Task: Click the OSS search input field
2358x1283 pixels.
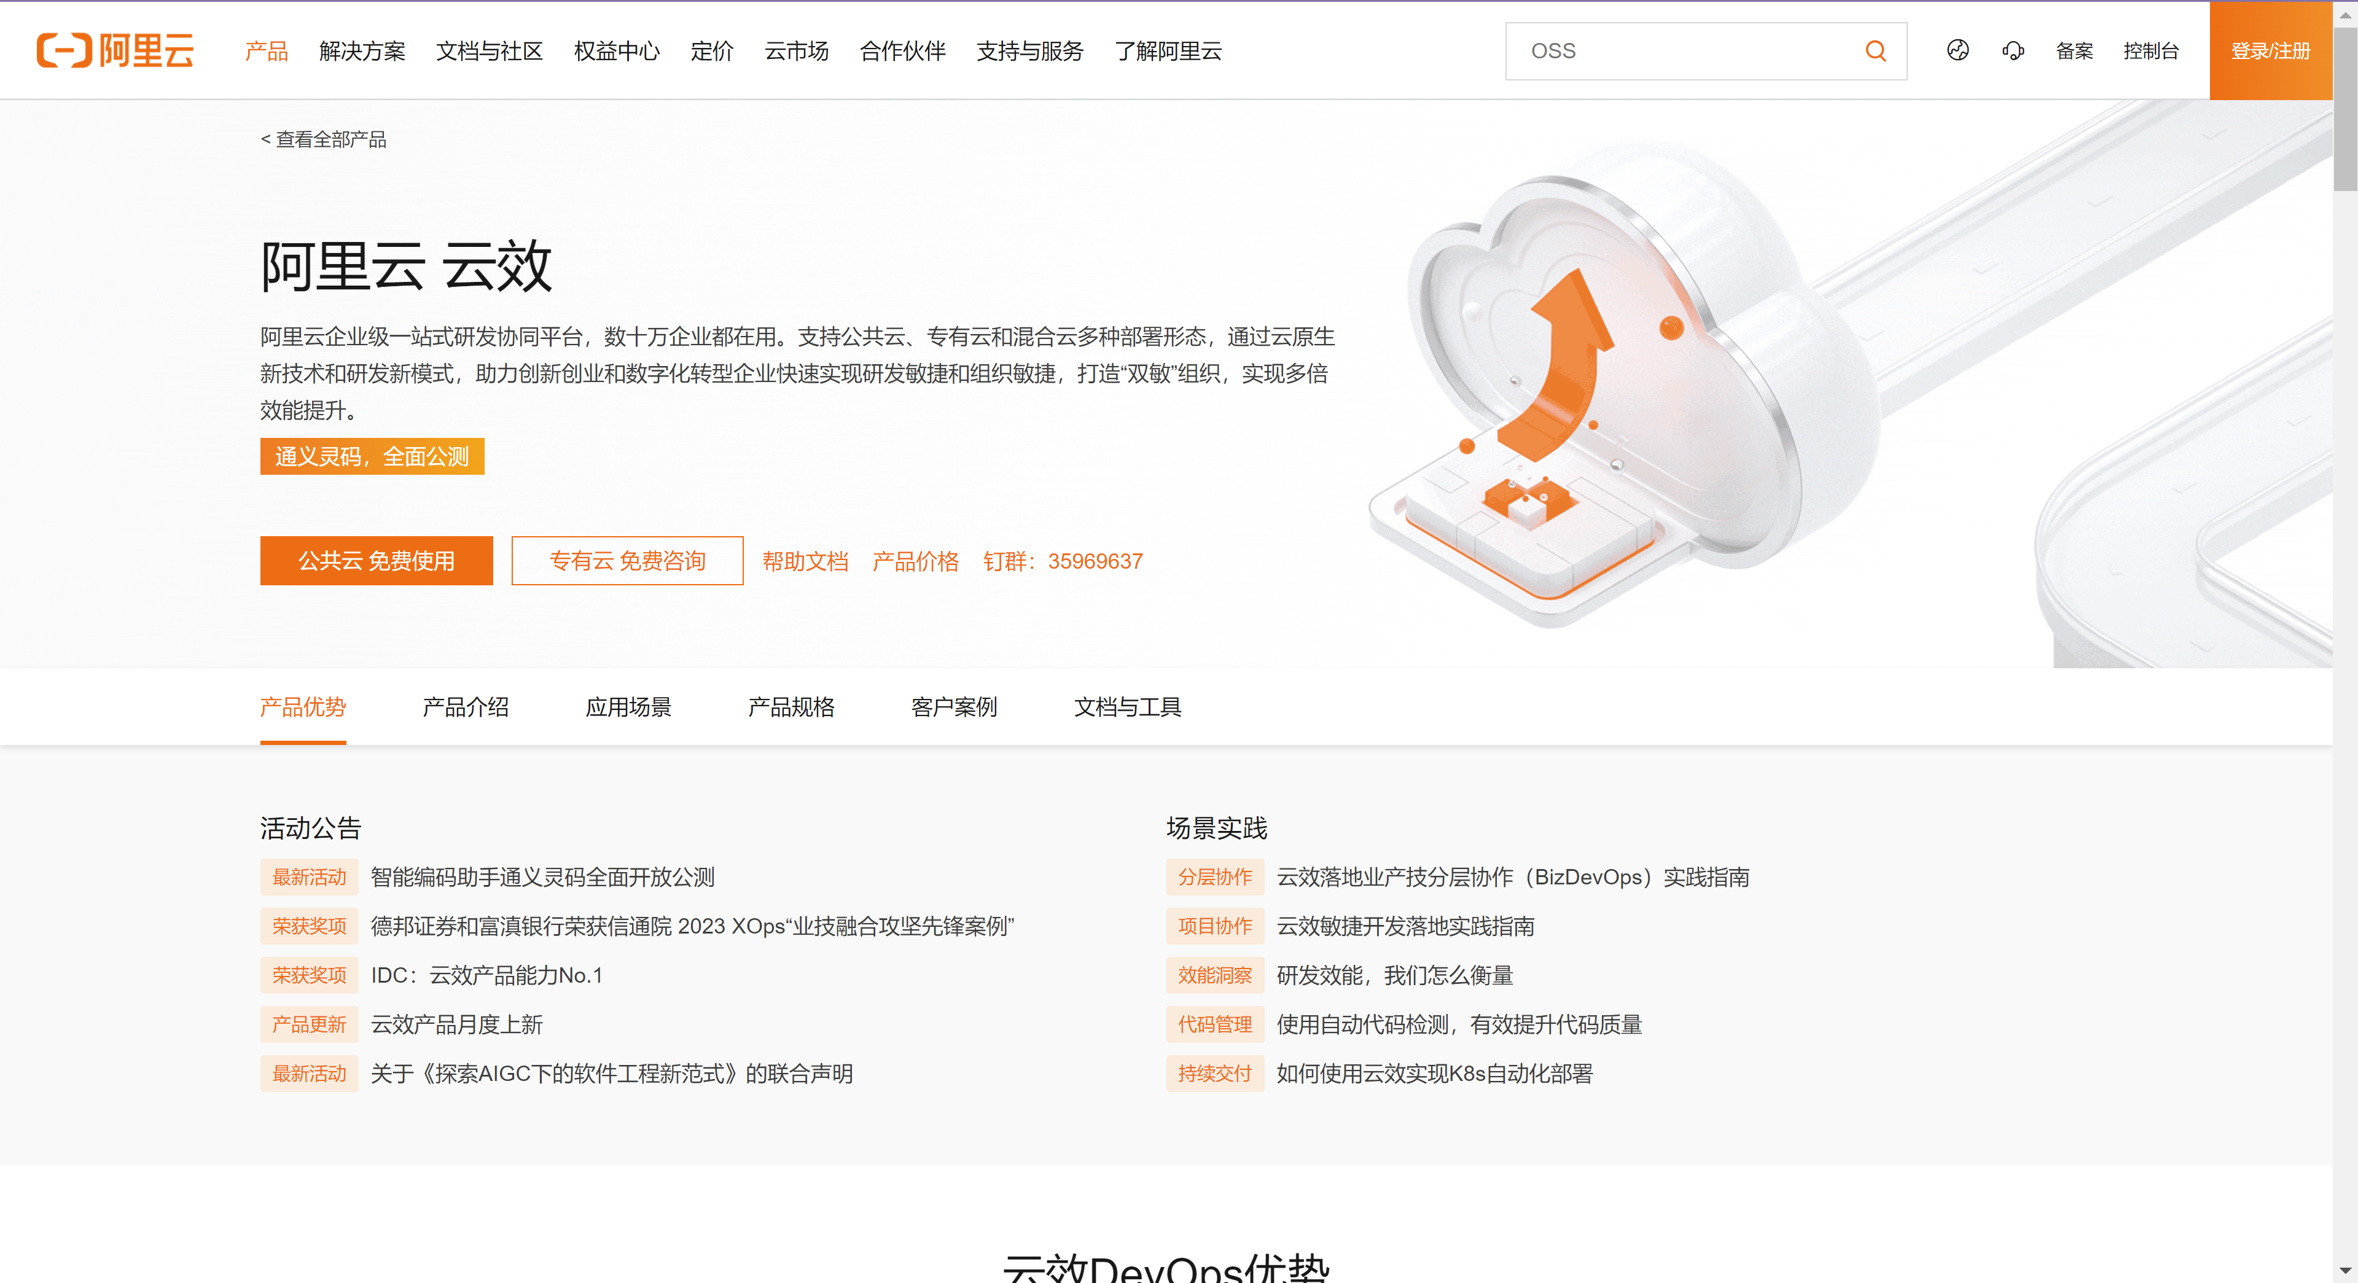Action: pyautogui.click(x=1684, y=51)
